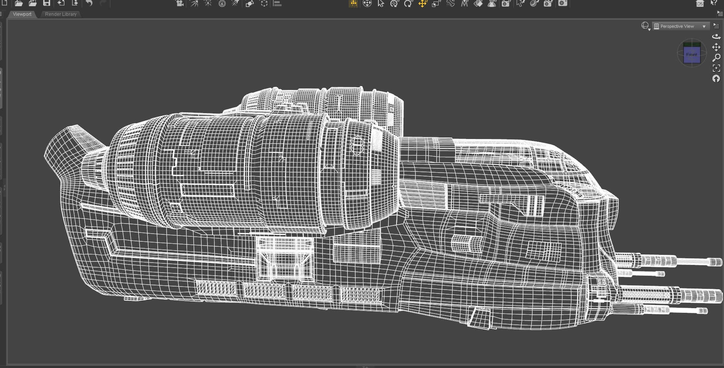
Task: Click the greyed Redo arrow
Action: coord(103,3)
